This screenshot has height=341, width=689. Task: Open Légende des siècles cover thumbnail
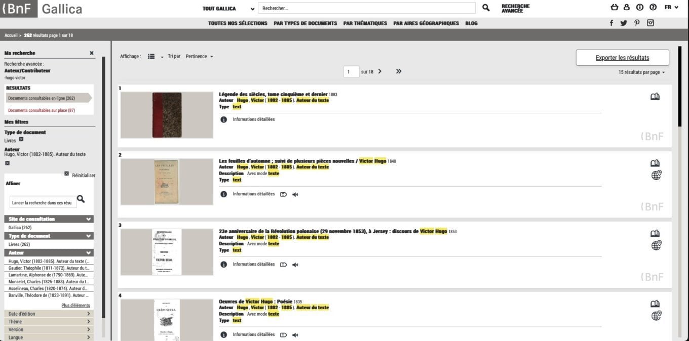pos(167,115)
